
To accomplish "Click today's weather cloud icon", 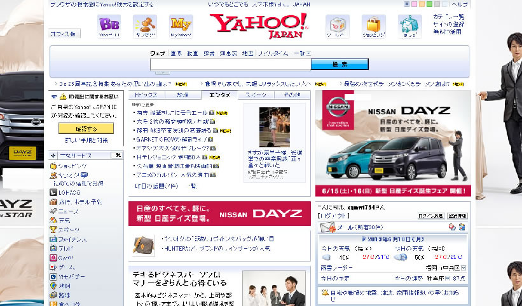I will [327, 257].
